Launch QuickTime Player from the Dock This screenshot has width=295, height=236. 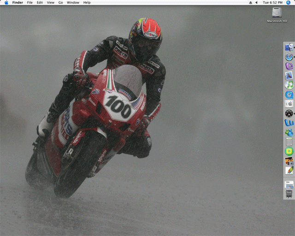coord(289,94)
